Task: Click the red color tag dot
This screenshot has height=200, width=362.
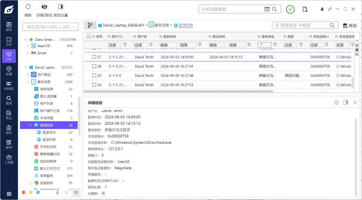Action: coord(23,192)
